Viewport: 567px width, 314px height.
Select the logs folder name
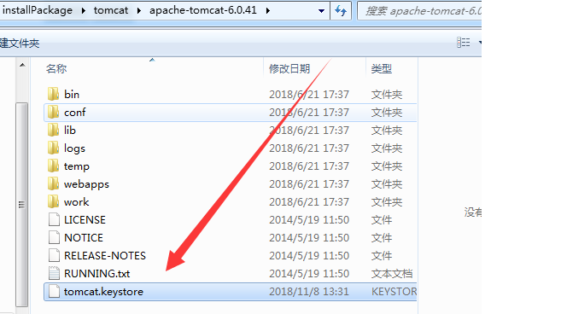point(74,148)
